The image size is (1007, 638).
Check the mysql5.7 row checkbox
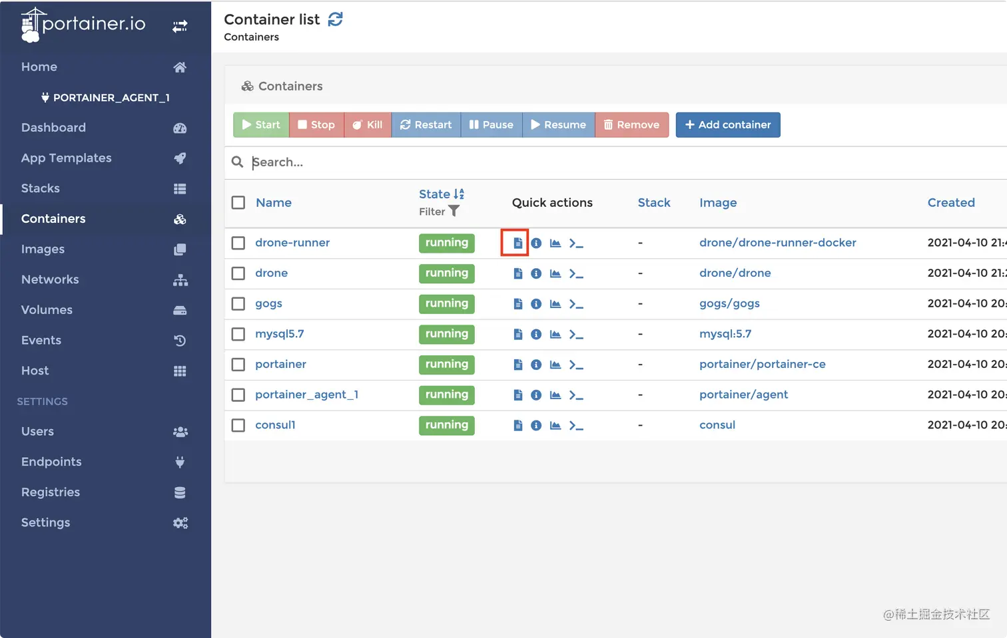tap(238, 334)
